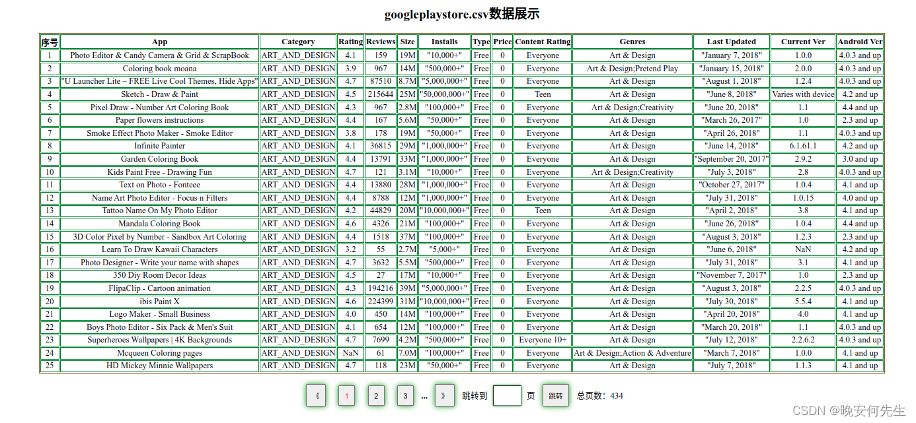The width and height of the screenshot is (916, 423).
Task: Click the Content Rating column header
Action: coord(543,42)
